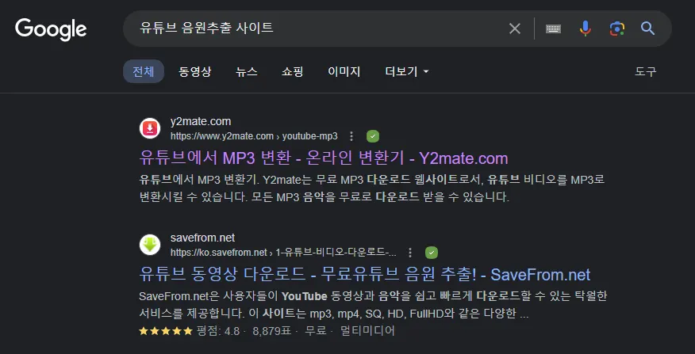Click the y2mate.com site name

[201, 121]
